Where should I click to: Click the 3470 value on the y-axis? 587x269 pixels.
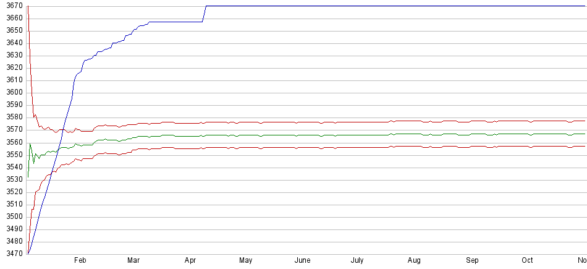click(12, 254)
